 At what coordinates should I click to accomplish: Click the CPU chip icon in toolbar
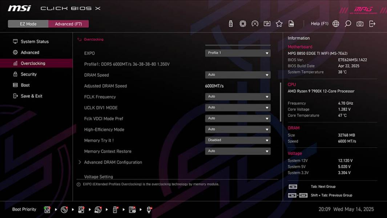(x=243, y=24)
